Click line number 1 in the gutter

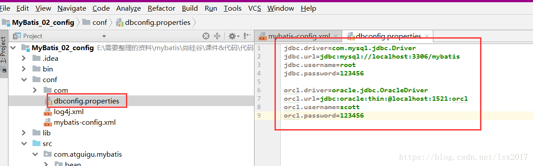click(x=259, y=48)
